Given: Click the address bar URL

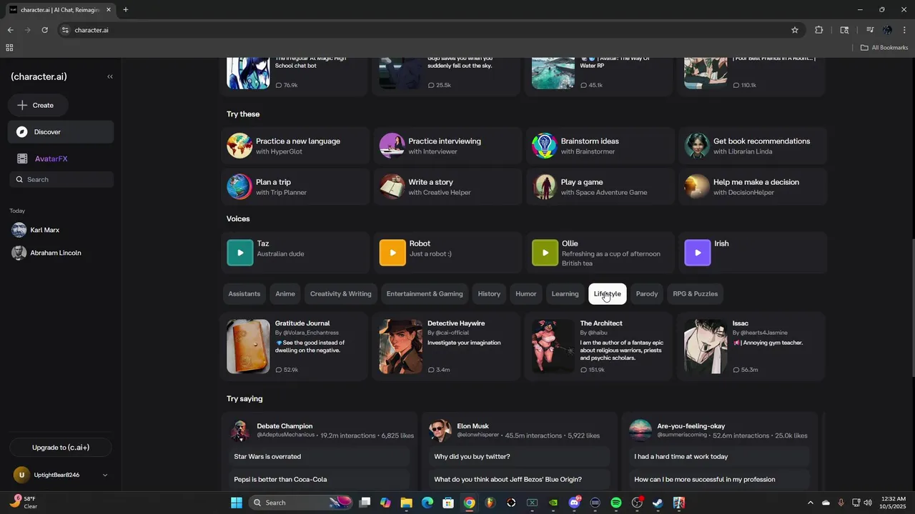Looking at the screenshot, I should [x=91, y=30].
